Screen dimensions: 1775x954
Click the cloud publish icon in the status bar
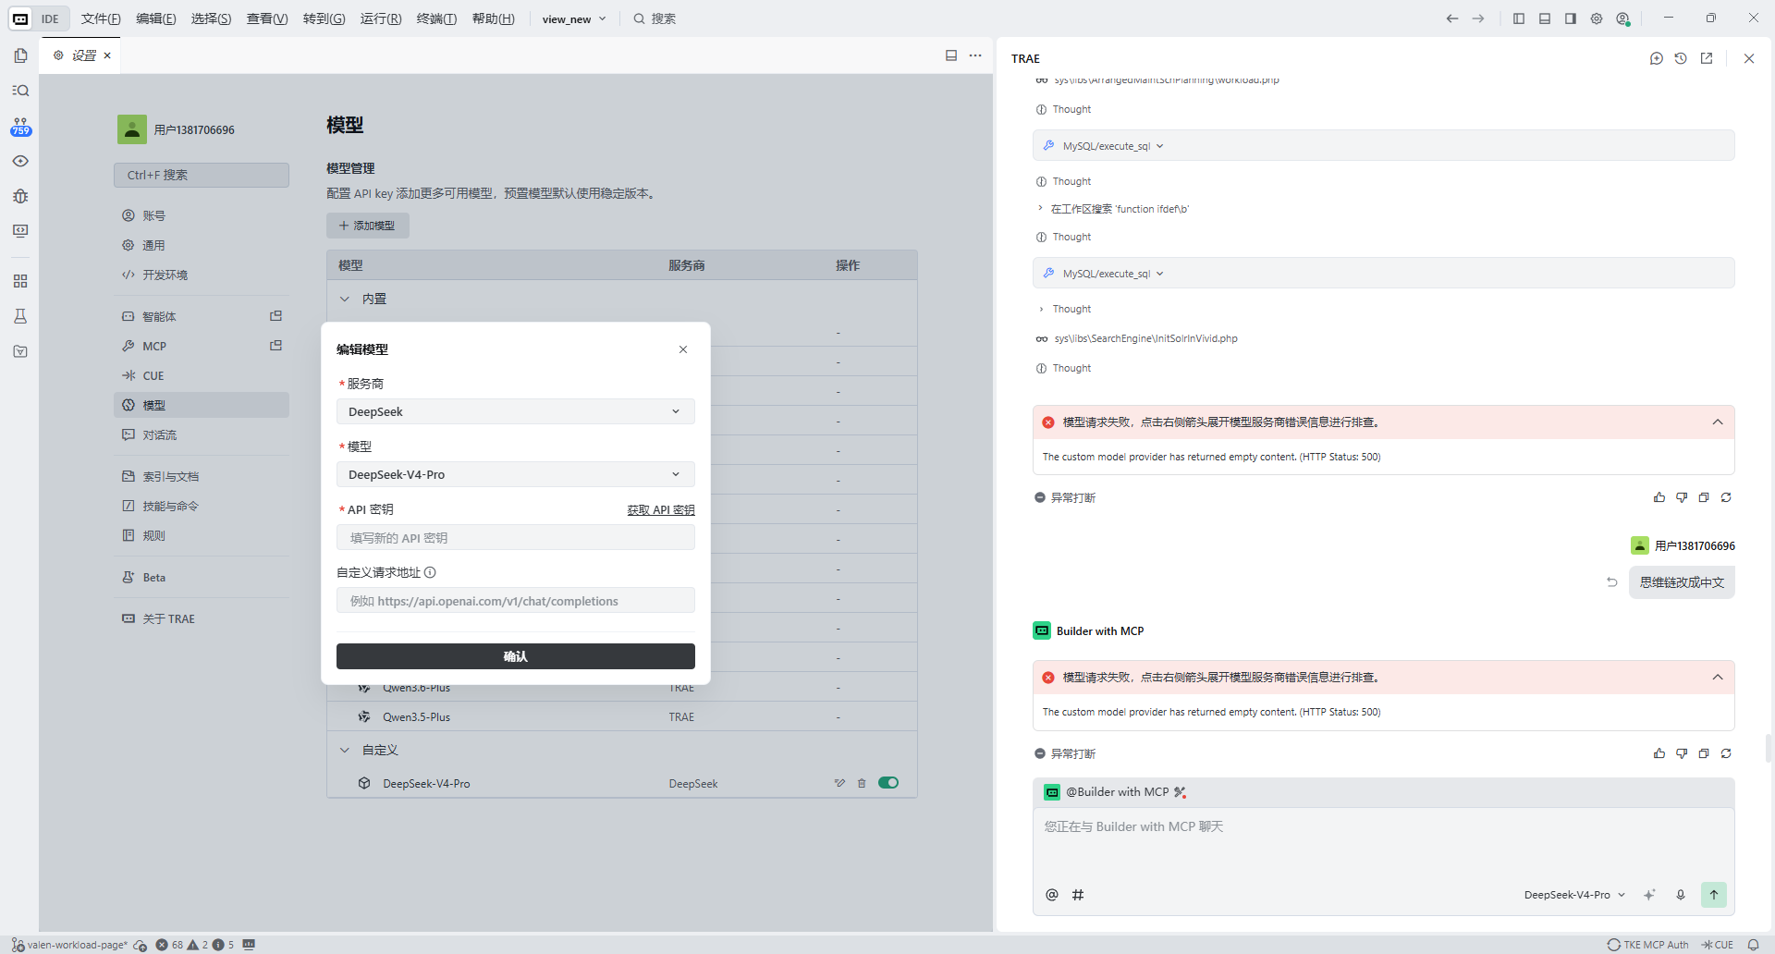(141, 945)
